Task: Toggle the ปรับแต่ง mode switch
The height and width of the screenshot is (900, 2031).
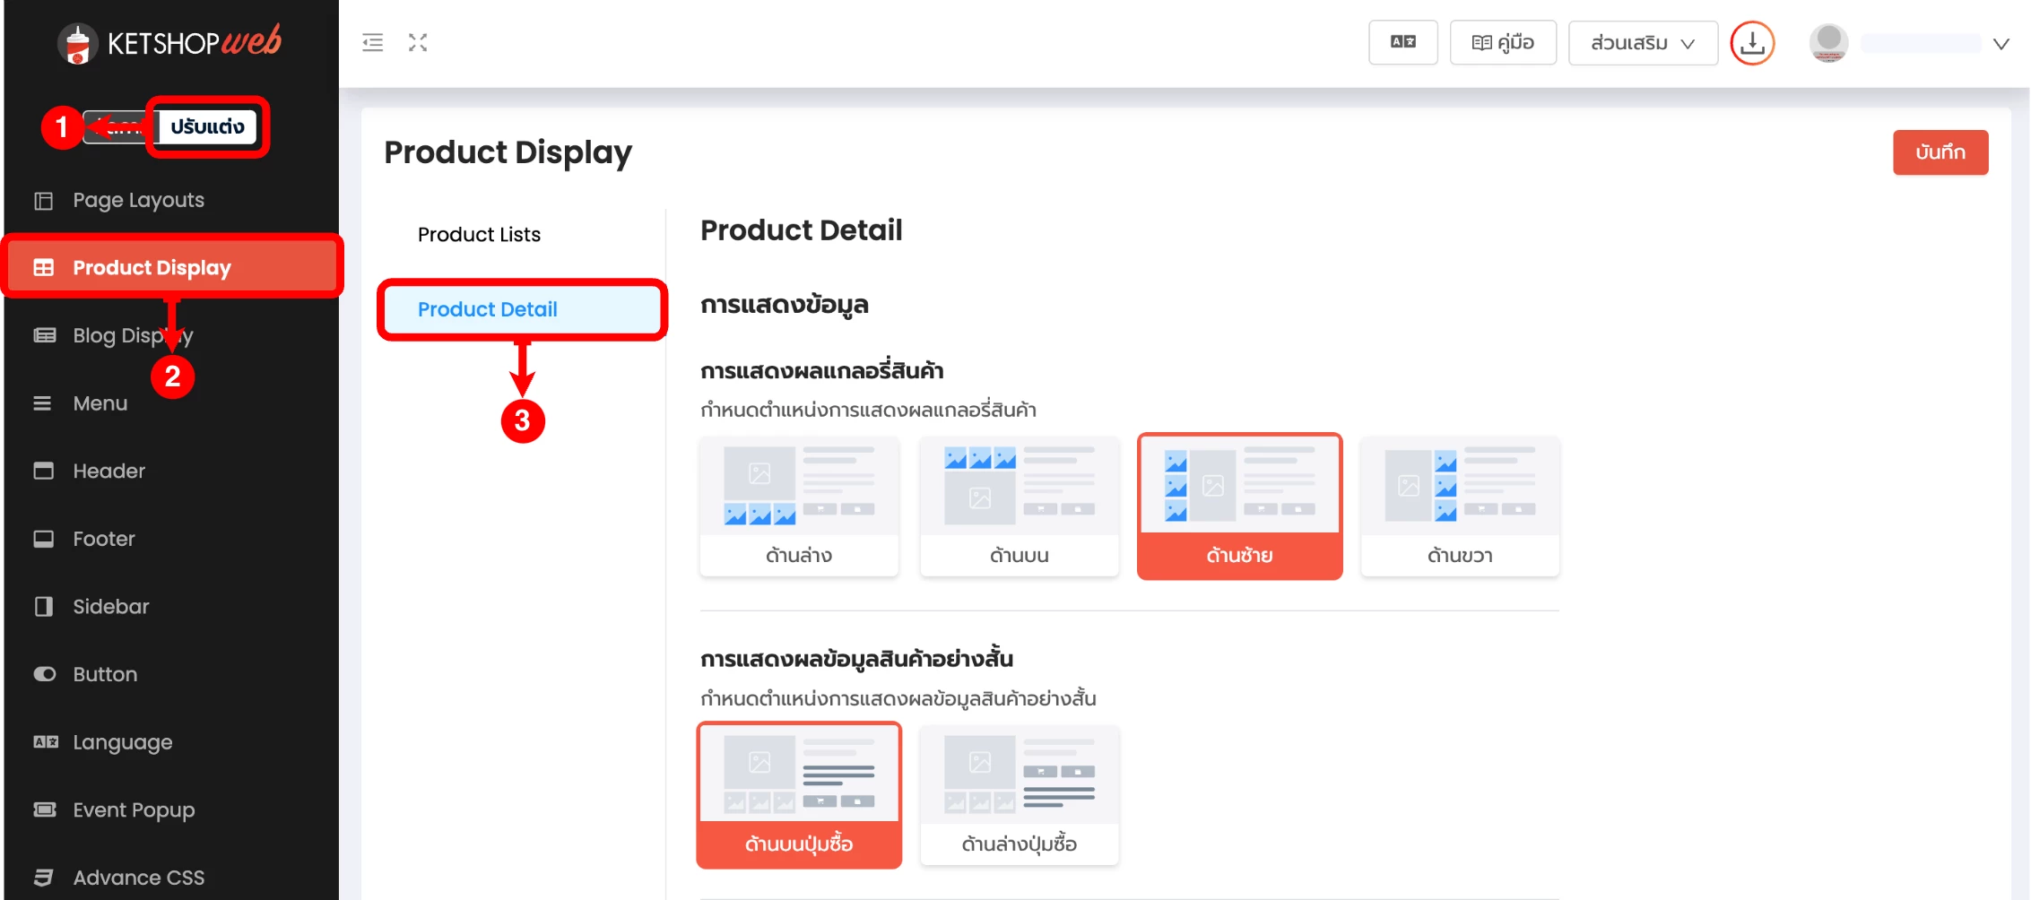Action: (x=207, y=126)
